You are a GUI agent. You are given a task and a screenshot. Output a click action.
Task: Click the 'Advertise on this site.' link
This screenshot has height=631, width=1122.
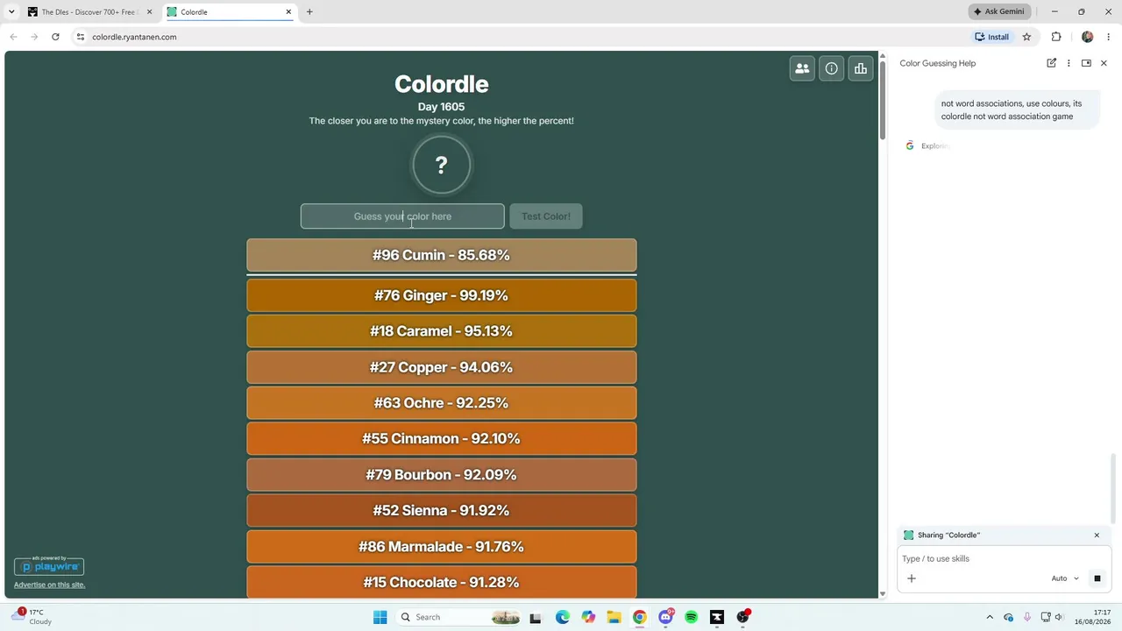(x=49, y=585)
